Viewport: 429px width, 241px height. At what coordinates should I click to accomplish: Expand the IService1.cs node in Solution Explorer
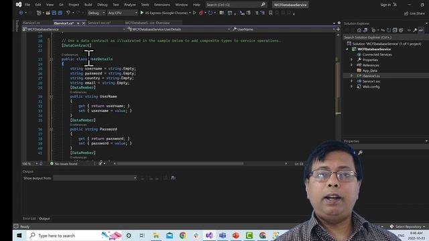tap(352, 76)
